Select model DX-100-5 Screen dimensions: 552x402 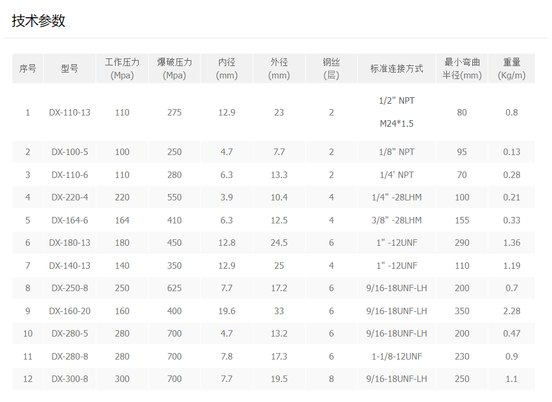coord(70,152)
